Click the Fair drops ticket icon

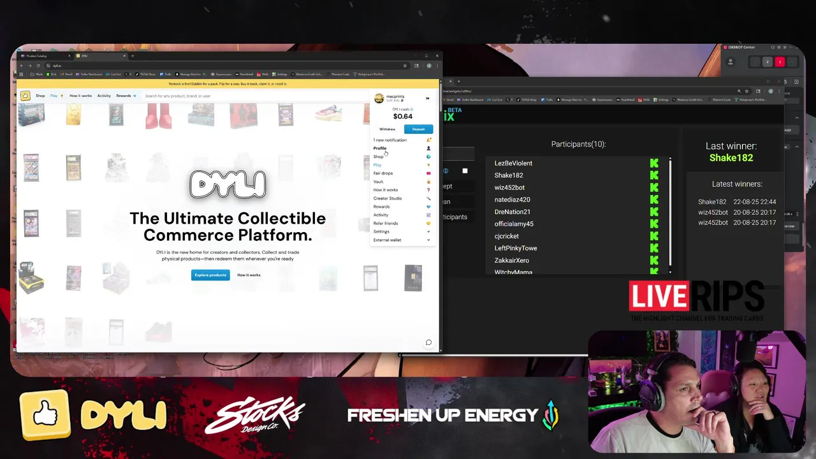click(x=428, y=173)
